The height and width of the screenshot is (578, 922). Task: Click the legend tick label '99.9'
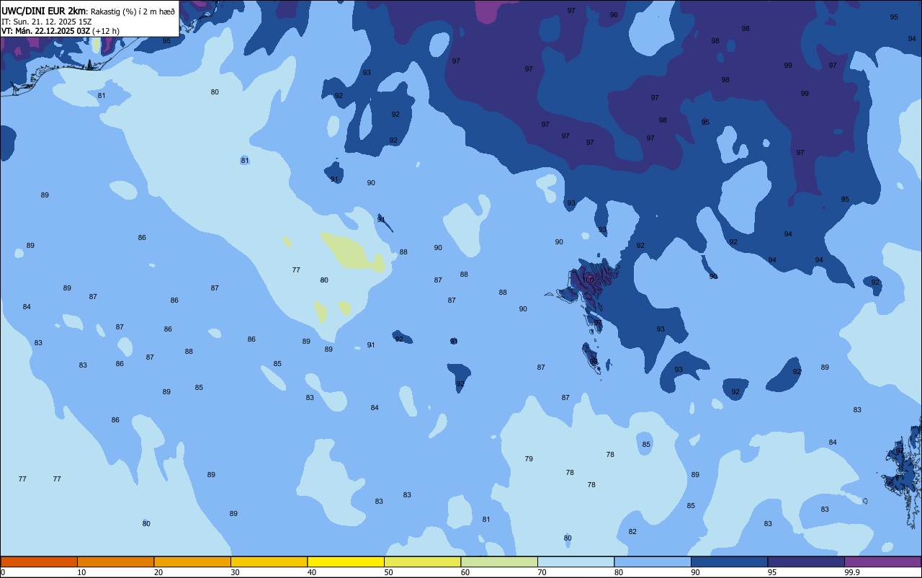851,572
